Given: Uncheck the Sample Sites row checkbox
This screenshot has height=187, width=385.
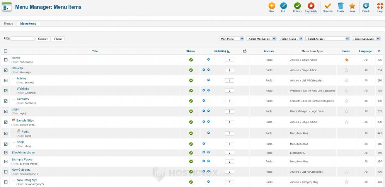Looking at the screenshot, I should tap(6, 122).
